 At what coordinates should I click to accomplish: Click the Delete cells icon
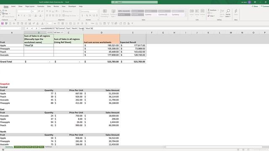(x=197, y=11)
